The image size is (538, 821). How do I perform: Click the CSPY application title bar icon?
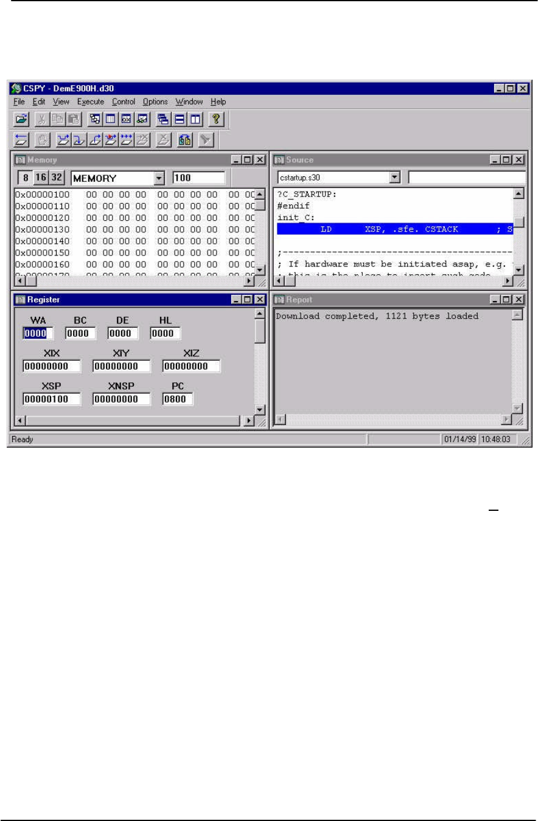[16, 88]
